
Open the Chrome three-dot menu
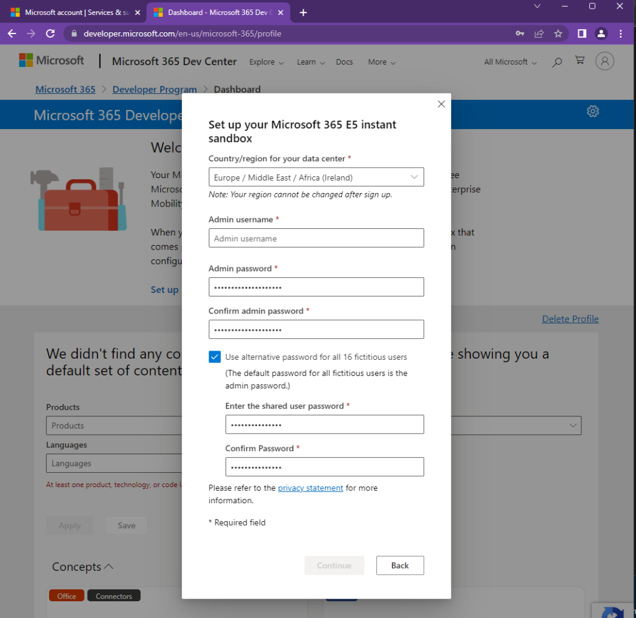(620, 34)
